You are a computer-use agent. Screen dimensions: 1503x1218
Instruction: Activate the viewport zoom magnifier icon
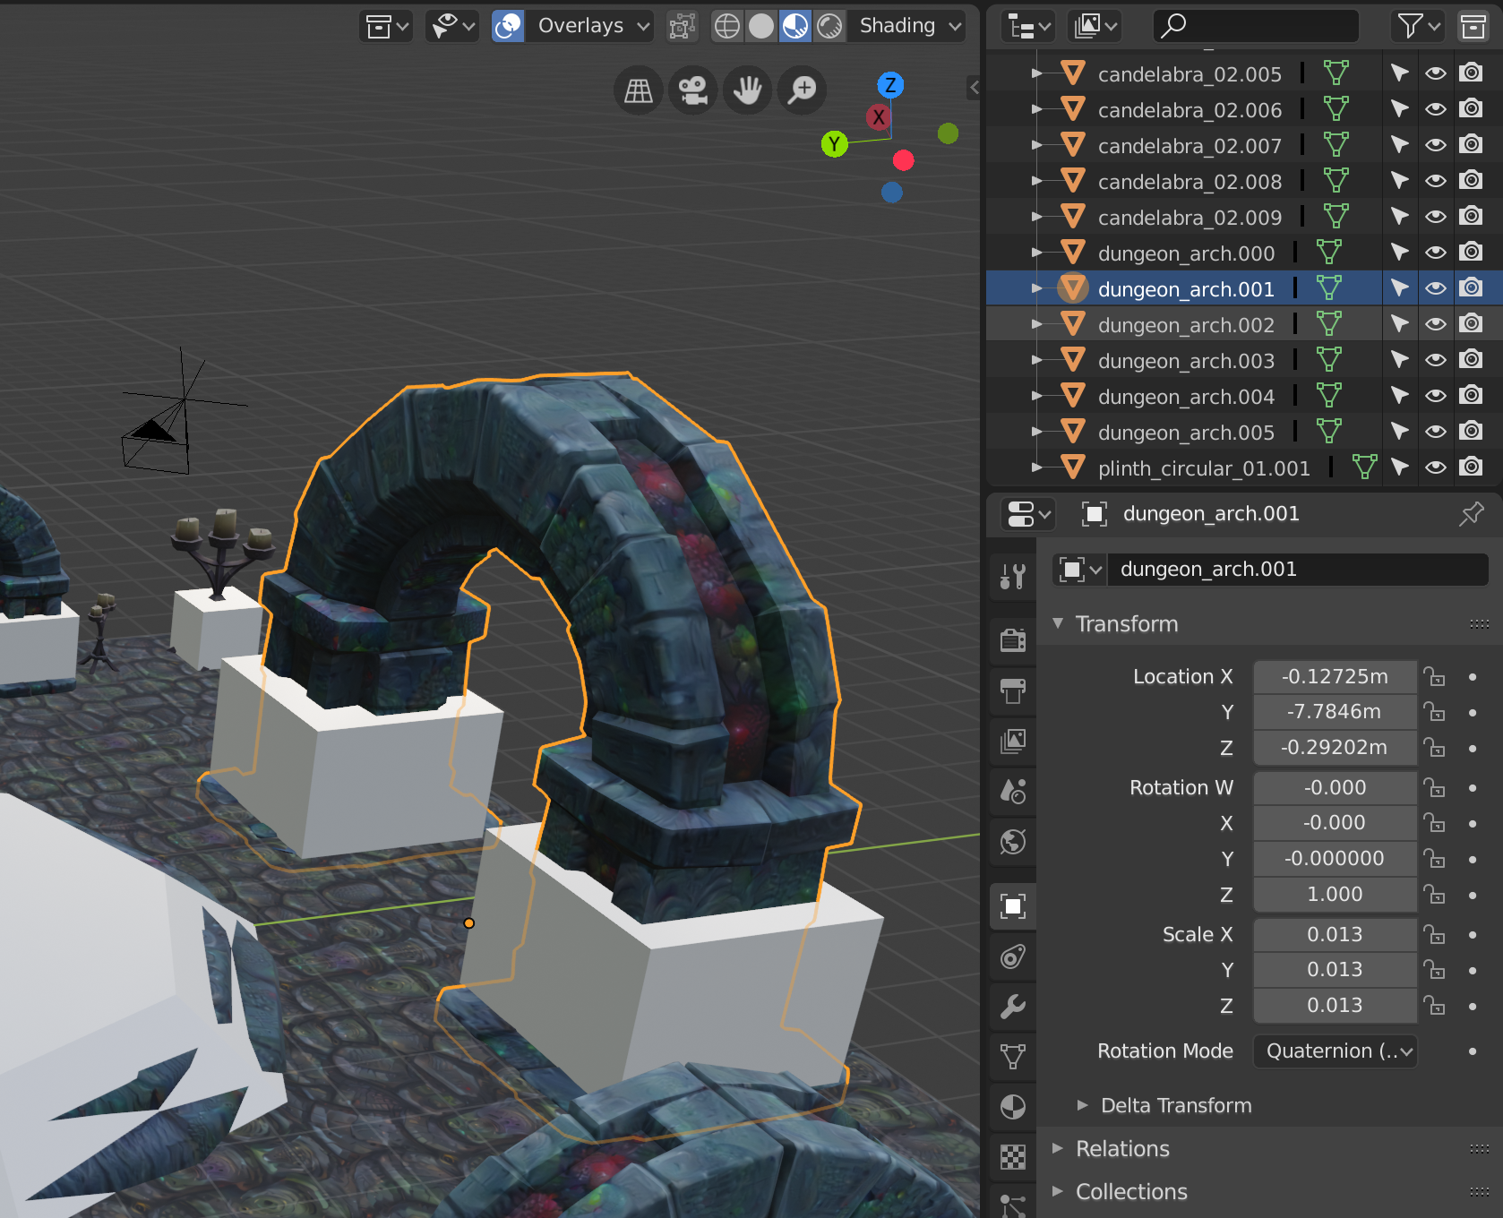tap(802, 90)
